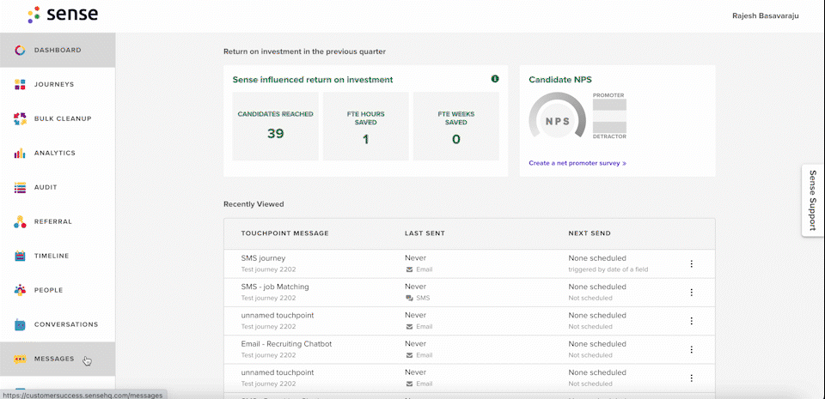This screenshot has width=825, height=399.
Task: Click the Recently Viewed heading
Action: (254, 204)
